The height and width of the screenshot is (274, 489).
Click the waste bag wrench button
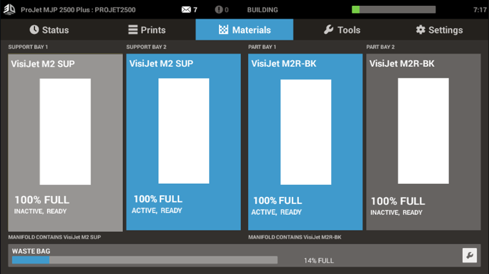click(x=469, y=255)
